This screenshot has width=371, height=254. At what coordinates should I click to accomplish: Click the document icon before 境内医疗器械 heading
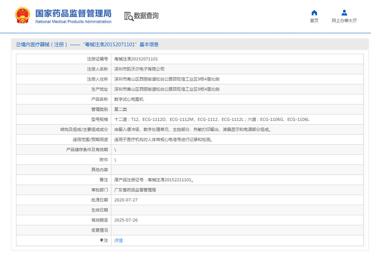coord(18,45)
